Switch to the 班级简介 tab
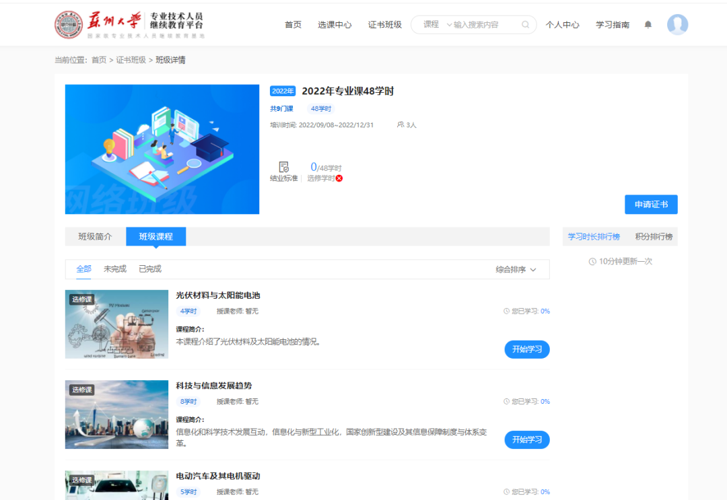 [x=94, y=236]
